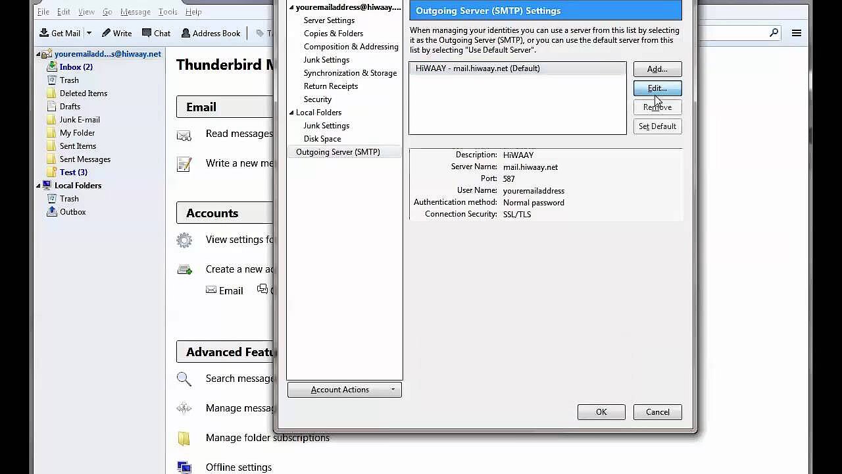Click the Get Mail toolbar icon
This screenshot has width=842, height=474.
pyautogui.click(x=44, y=33)
